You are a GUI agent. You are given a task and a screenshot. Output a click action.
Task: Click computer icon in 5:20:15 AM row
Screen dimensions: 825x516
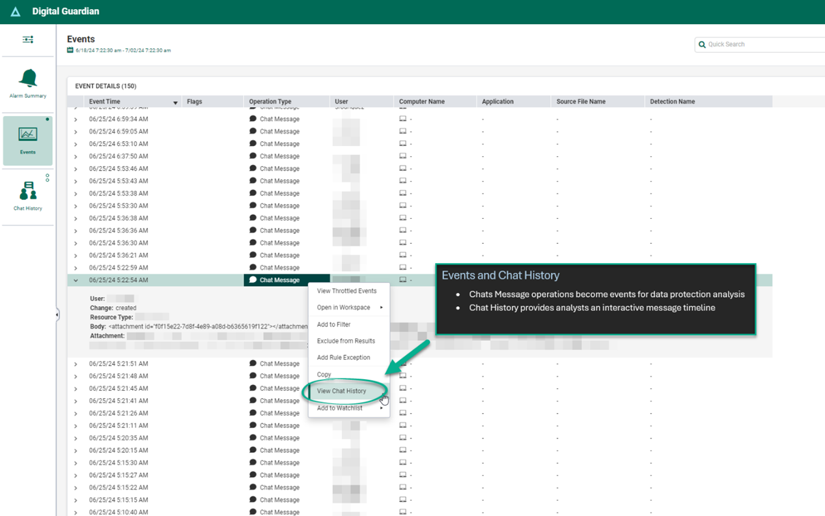[402, 450]
